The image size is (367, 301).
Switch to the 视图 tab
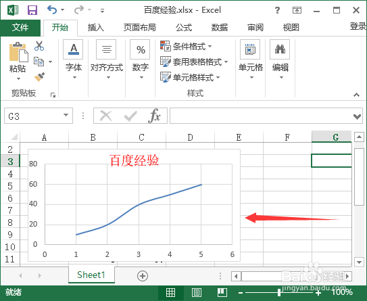click(291, 28)
